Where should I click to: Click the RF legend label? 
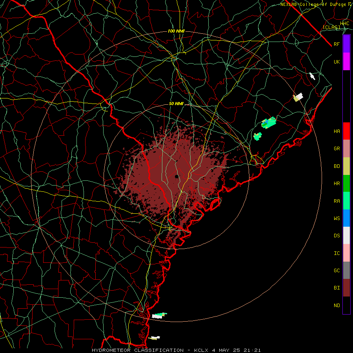337,44
